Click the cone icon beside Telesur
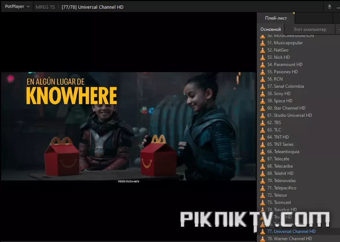 [x=263, y=195]
